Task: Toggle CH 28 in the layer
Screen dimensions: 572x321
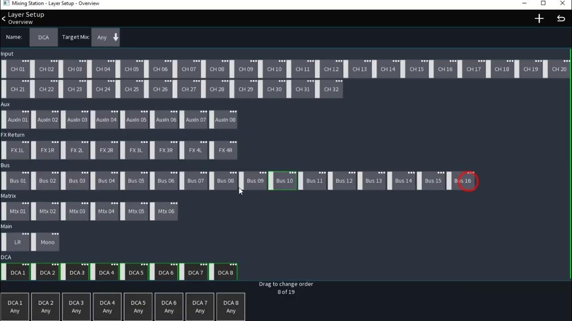Action: pyautogui.click(x=215, y=89)
